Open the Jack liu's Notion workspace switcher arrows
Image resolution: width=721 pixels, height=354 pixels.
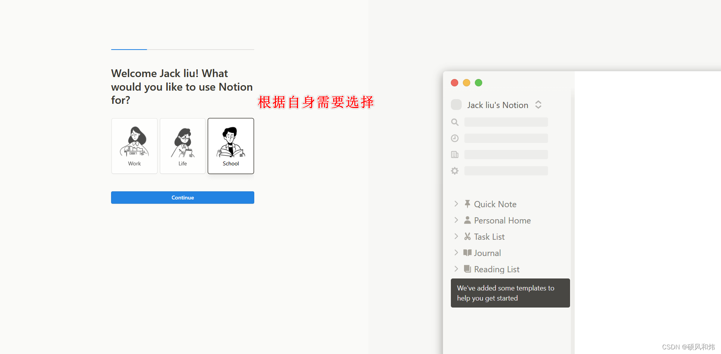[538, 105]
